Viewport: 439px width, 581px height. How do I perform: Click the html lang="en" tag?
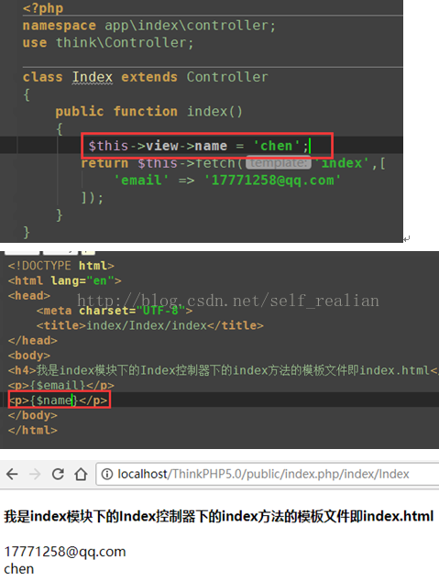tap(64, 280)
